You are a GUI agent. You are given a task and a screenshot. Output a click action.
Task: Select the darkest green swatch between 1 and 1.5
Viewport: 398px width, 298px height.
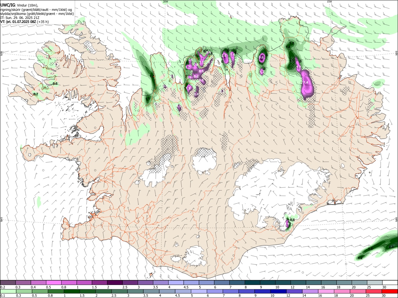click(72, 291)
